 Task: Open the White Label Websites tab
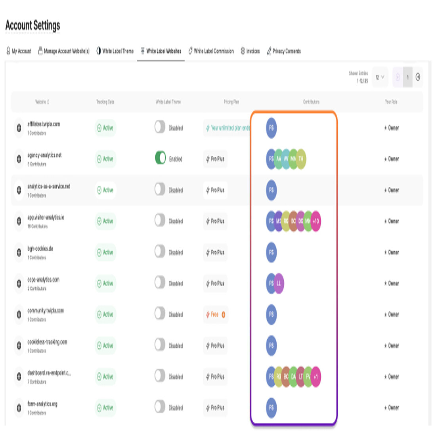point(160,51)
